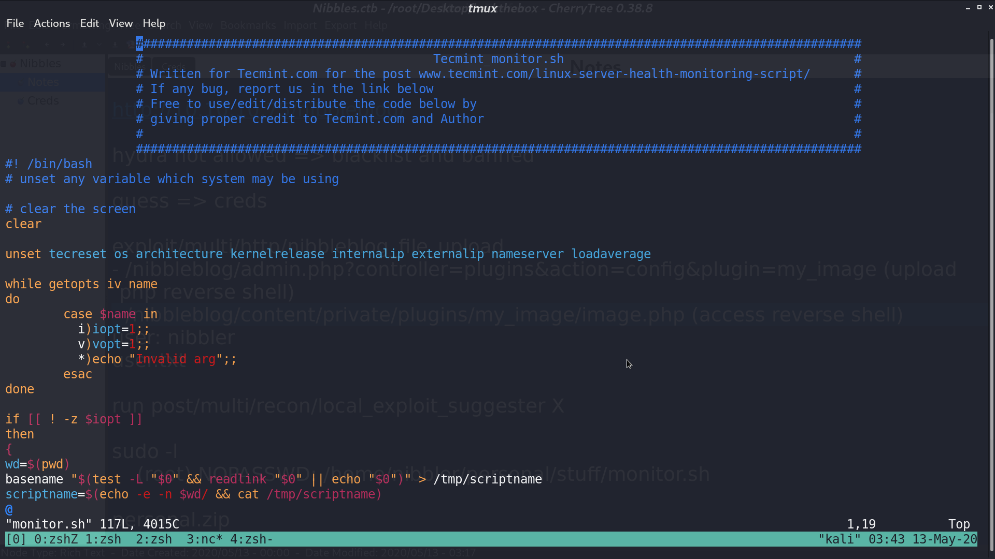Click the time 03:43 in status bar
The image size is (995, 559).
coord(887,539)
